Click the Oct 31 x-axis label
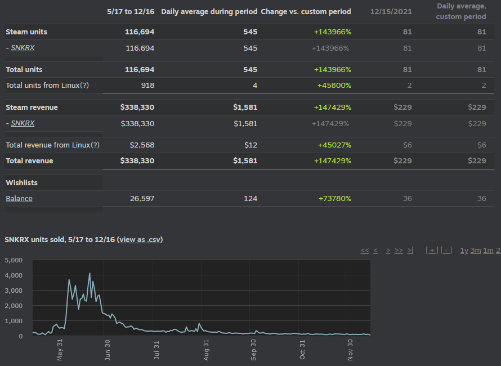This screenshot has height=366, width=501. tap(302, 350)
